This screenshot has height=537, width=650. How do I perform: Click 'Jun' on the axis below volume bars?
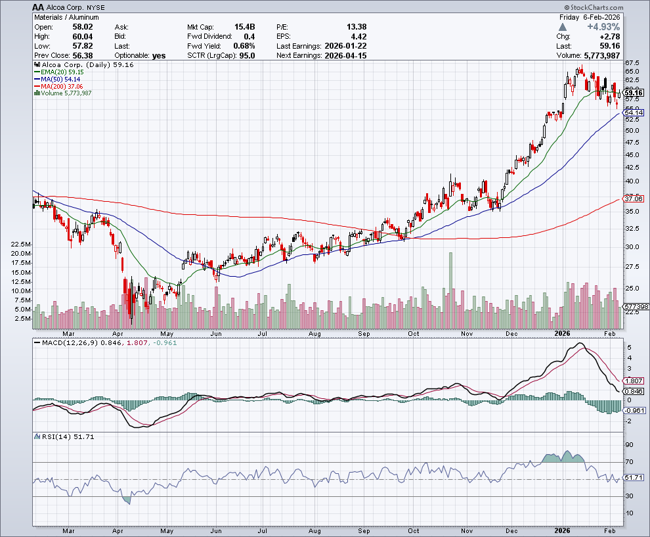(x=216, y=334)
